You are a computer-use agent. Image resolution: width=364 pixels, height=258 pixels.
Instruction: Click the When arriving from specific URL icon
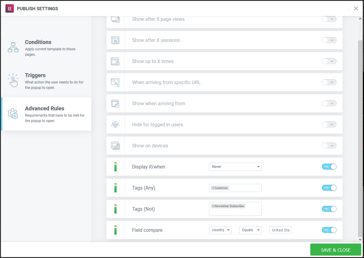[115, 82]
